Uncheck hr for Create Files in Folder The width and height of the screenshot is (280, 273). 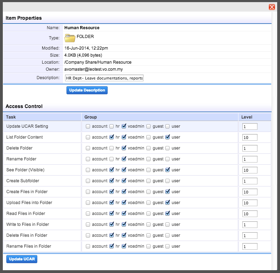[112, 192]
